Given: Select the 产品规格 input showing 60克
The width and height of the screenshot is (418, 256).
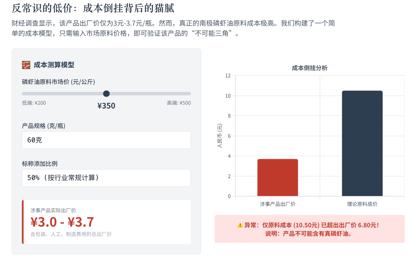Looking at the screenshot, I should point(106,140).
